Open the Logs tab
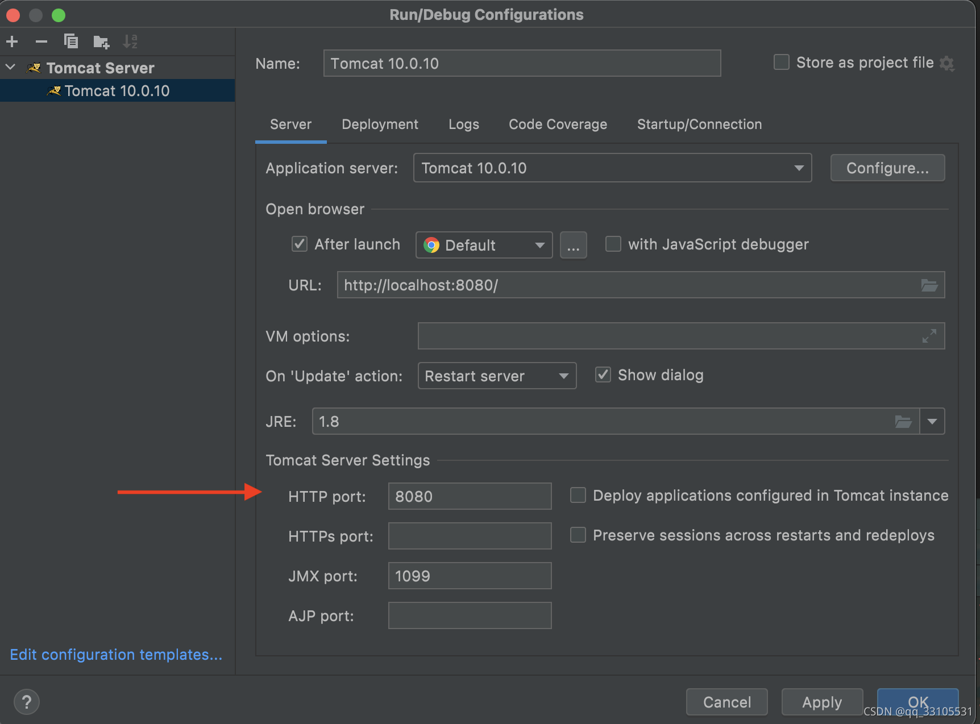This screenshot has height=724, width=980. point(463,124)
